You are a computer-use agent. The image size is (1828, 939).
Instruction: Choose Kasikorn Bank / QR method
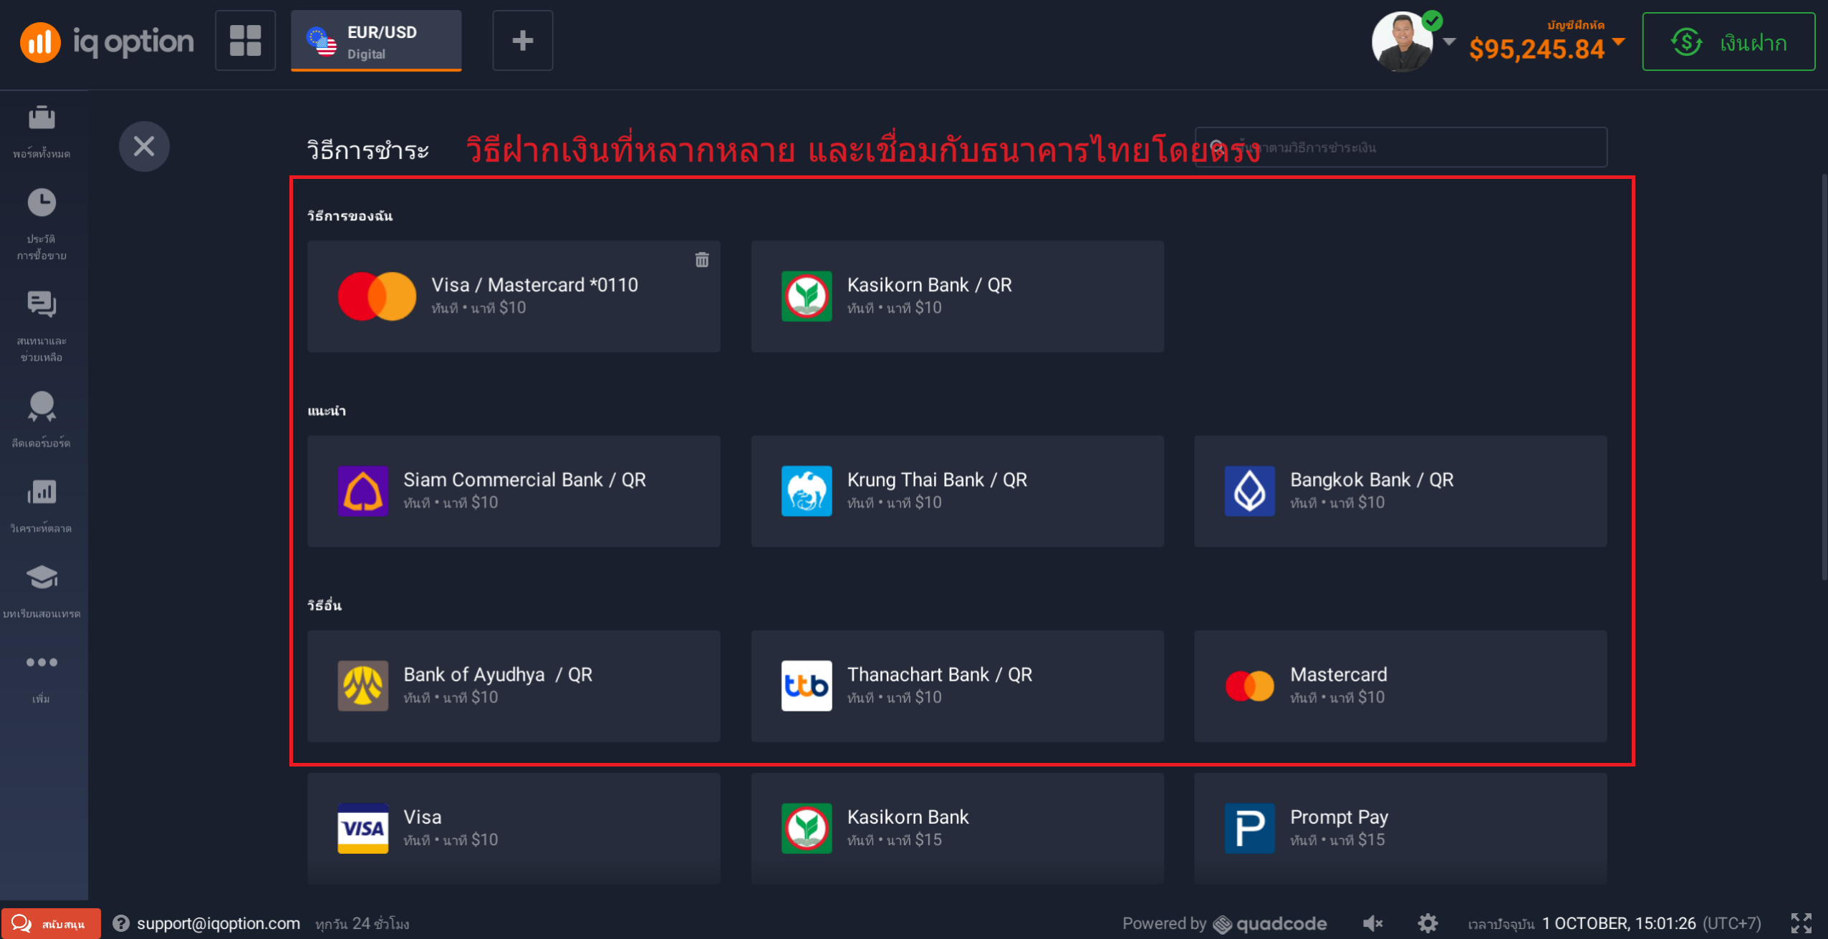957,296
